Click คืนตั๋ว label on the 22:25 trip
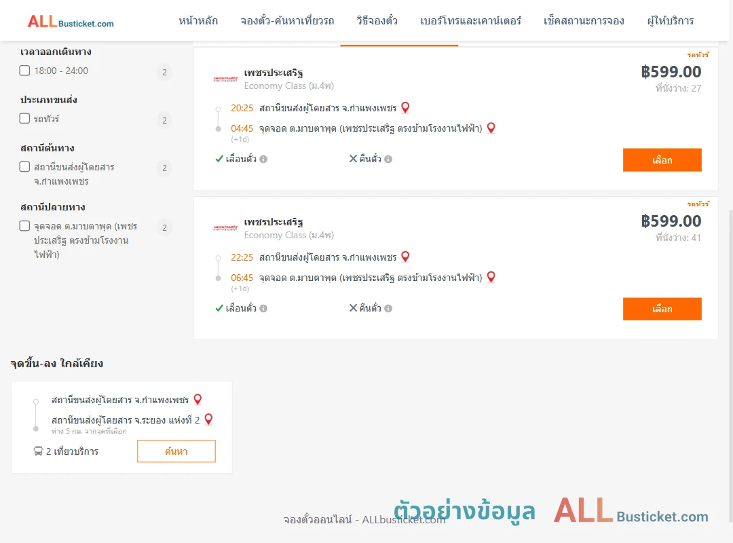733x543 pixels. click(371, 308)
